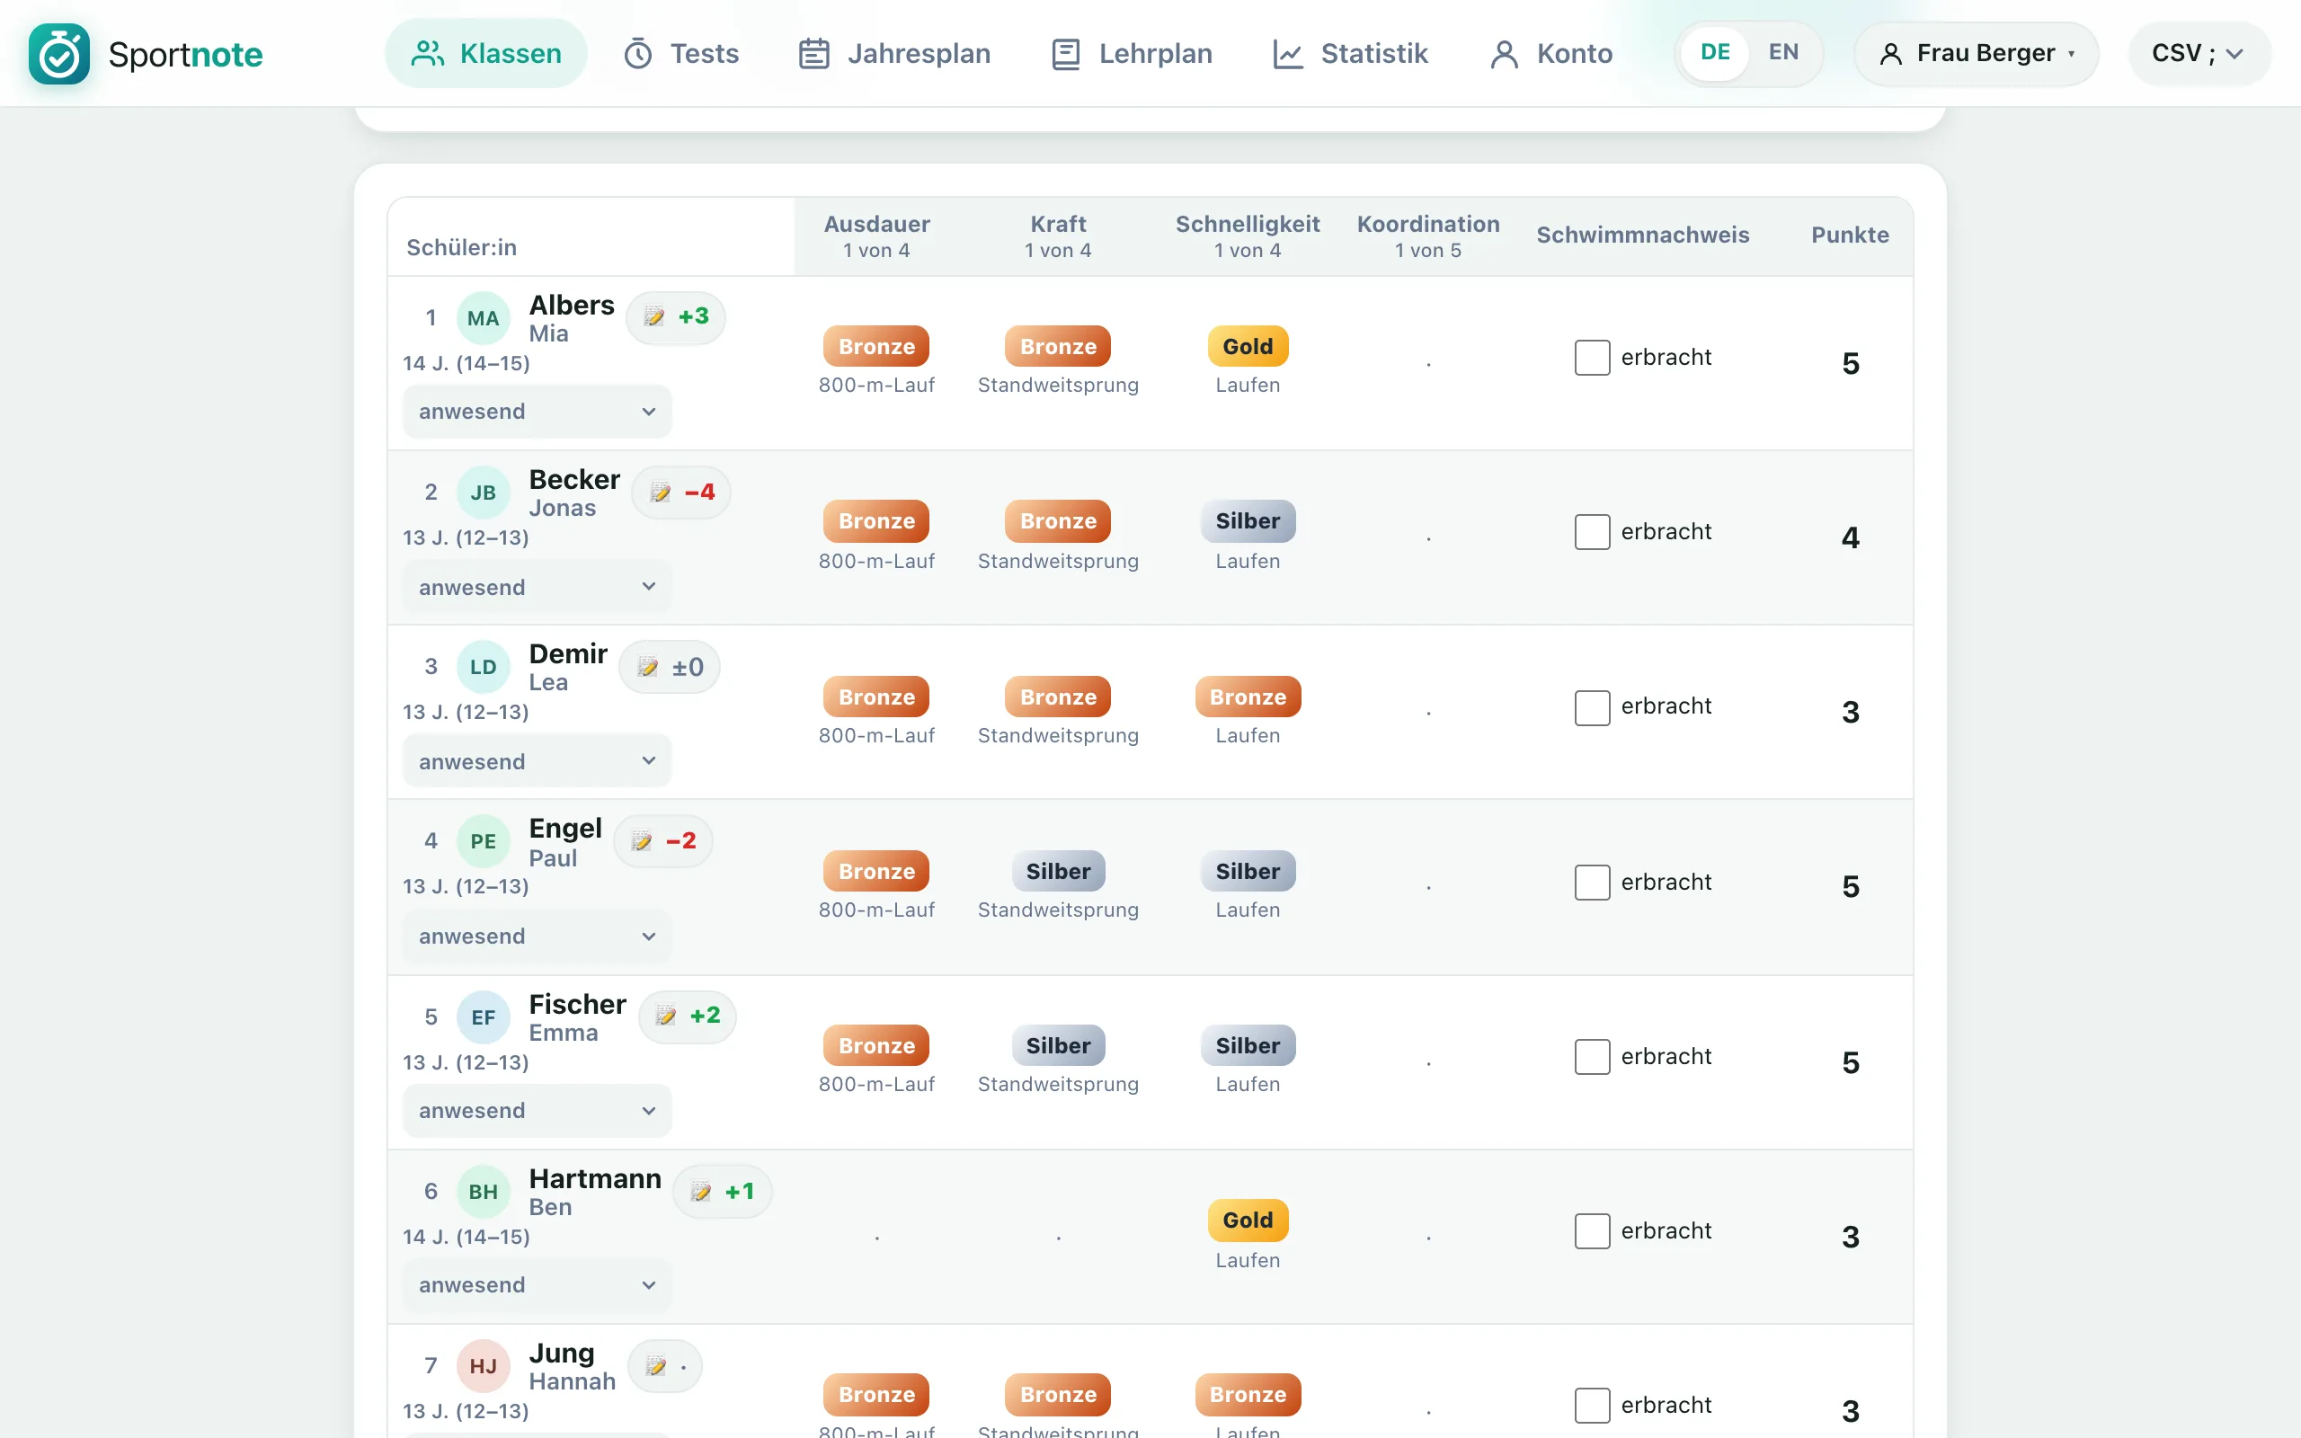Open the Frau Berger user menu
2301x1438 pixels.
(x=1976, y=53)
